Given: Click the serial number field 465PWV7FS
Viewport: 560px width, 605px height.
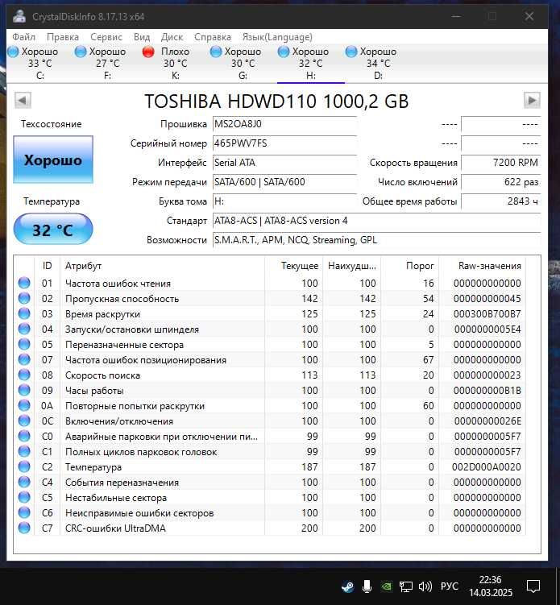Looking at the screenshot, I should [x=284, y=143].
